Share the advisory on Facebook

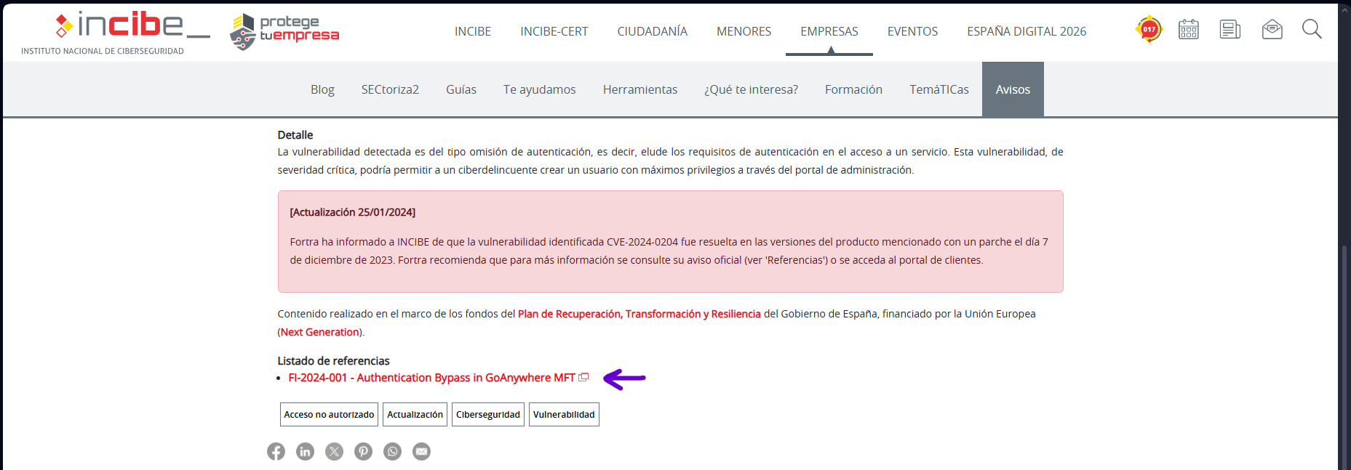(x=276, y=451)
